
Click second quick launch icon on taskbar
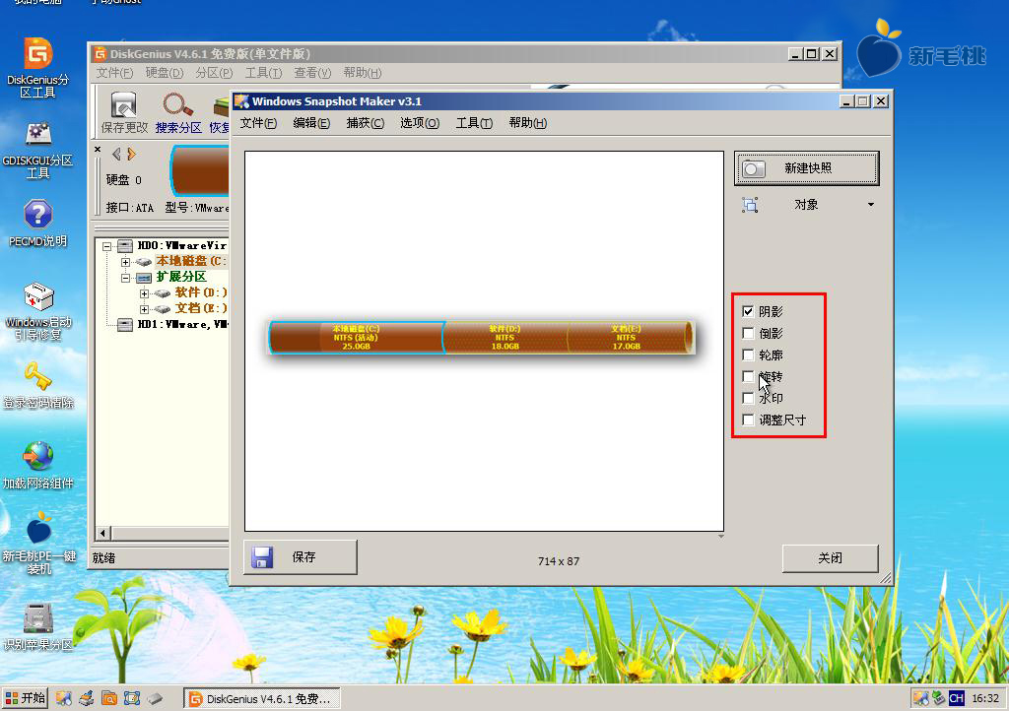point(87,698)
